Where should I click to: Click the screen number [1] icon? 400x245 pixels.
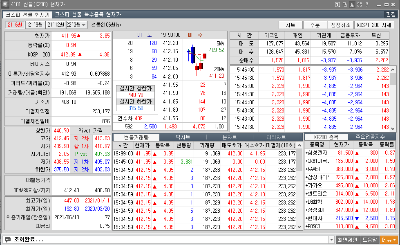pos(338,4)
